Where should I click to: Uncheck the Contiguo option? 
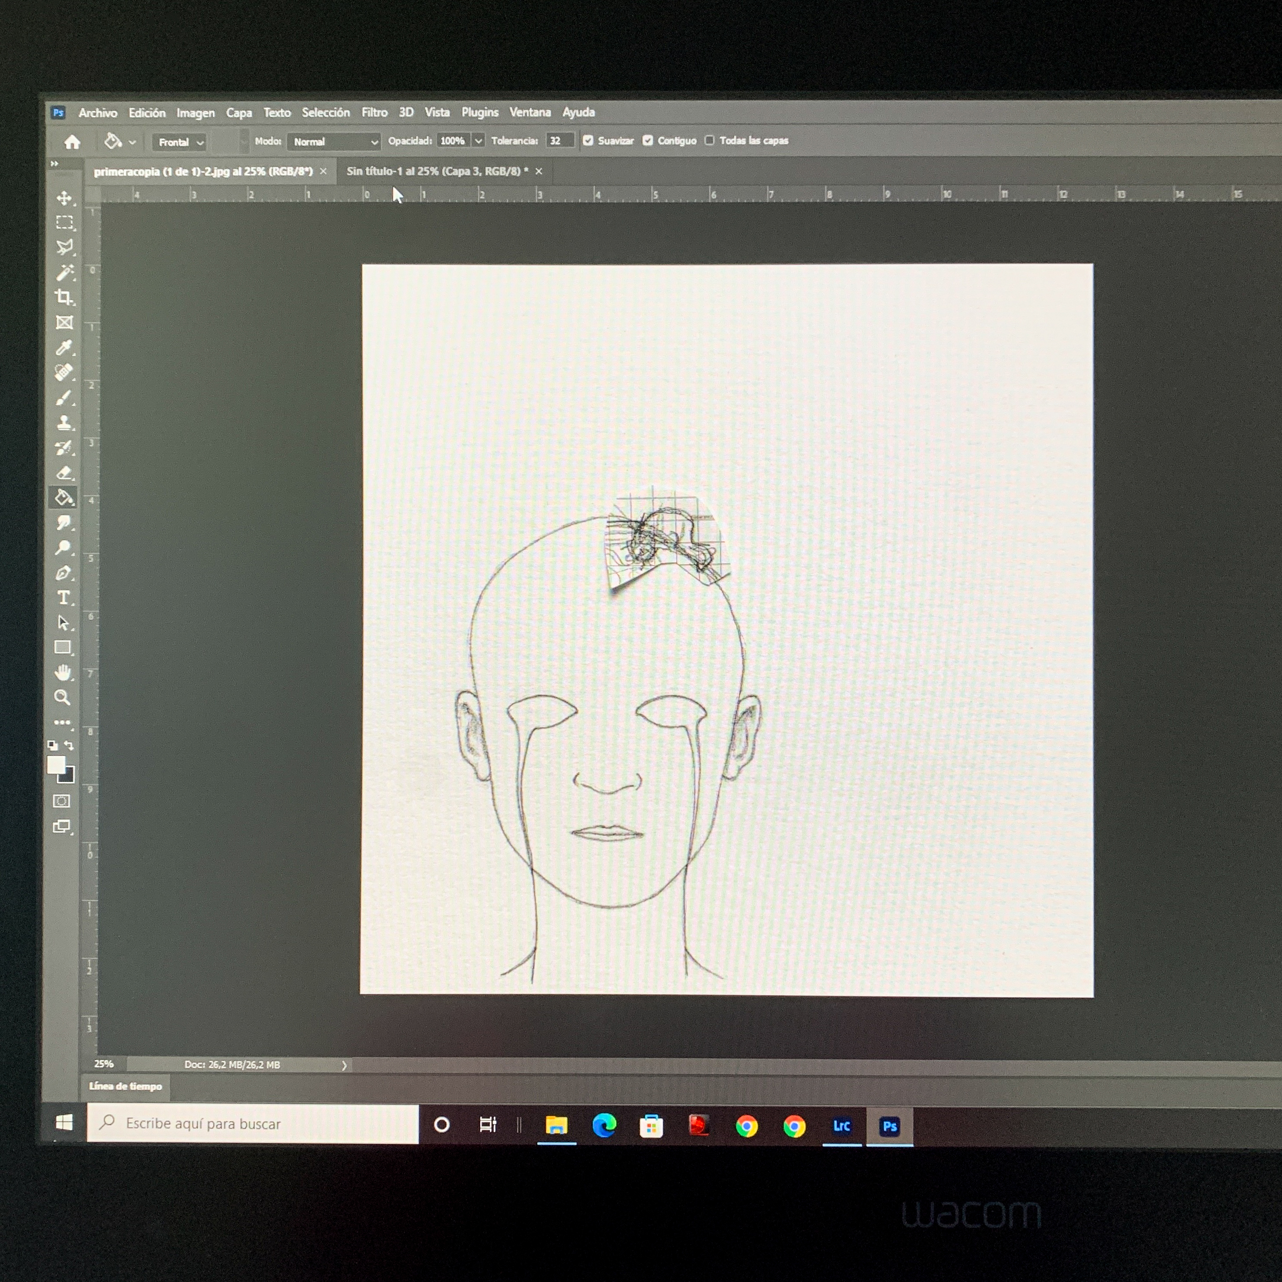click(648, 141)
